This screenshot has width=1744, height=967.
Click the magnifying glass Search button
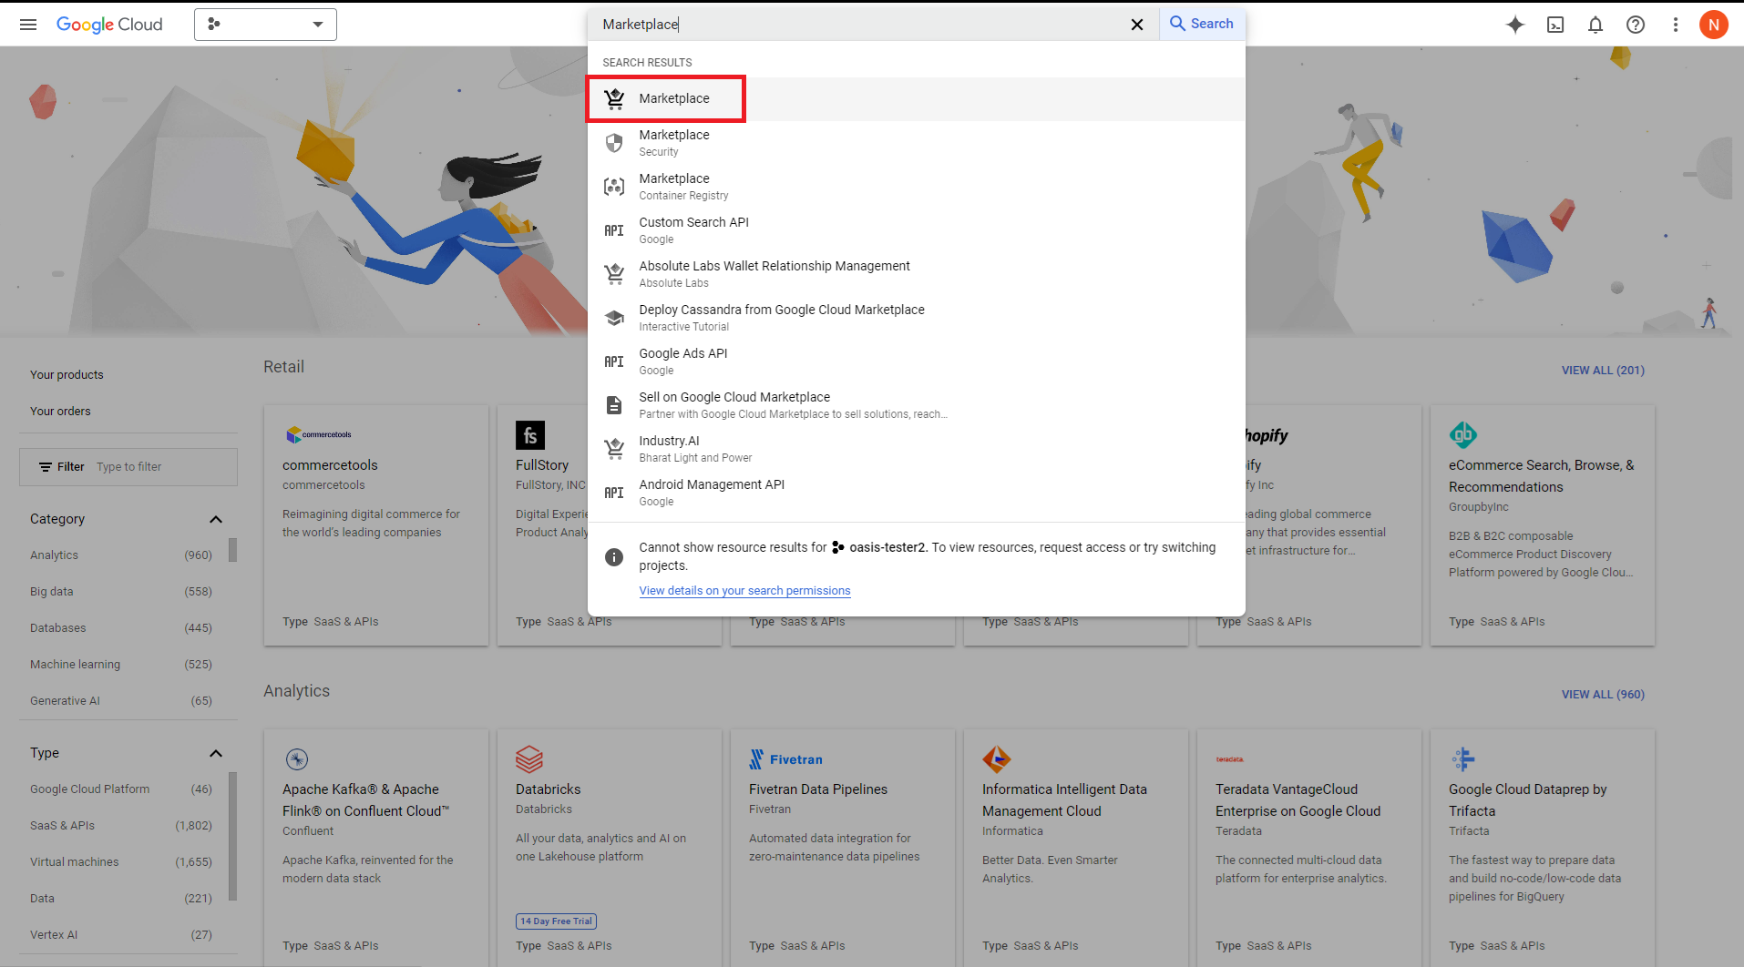(x=1202, y=25)
